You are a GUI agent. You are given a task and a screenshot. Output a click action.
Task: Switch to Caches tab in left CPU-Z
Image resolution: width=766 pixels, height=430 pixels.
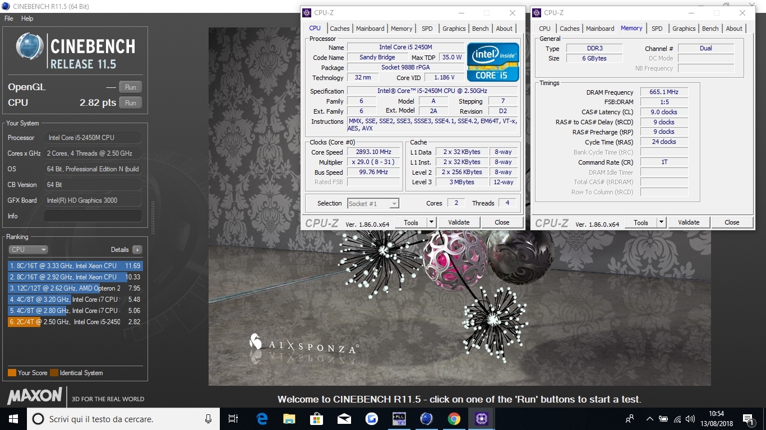340,29
